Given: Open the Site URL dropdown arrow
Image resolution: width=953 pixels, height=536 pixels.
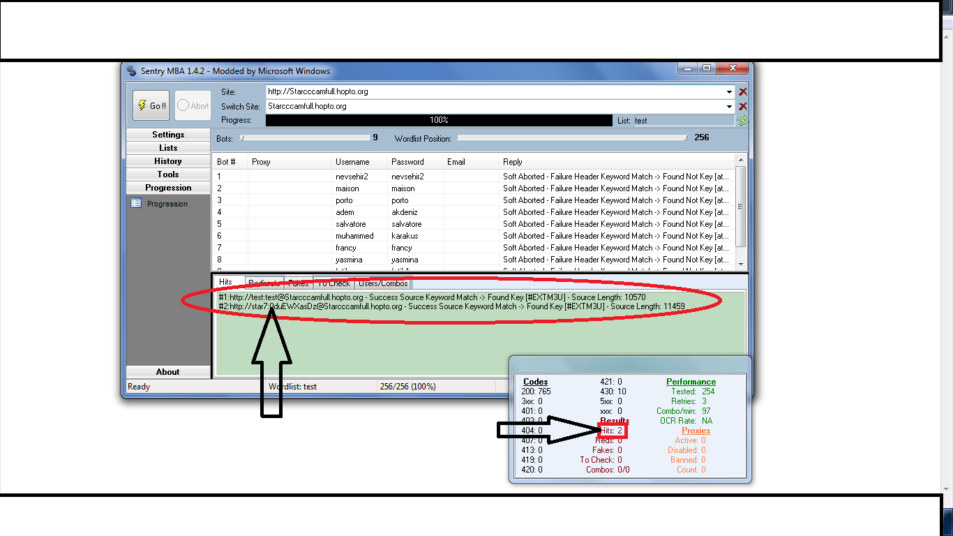Looking at the screenshot, I should [730, 91].
